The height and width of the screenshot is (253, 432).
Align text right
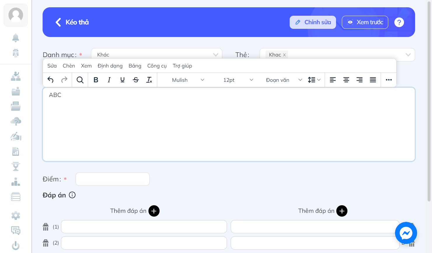click(x=360, y=80)
